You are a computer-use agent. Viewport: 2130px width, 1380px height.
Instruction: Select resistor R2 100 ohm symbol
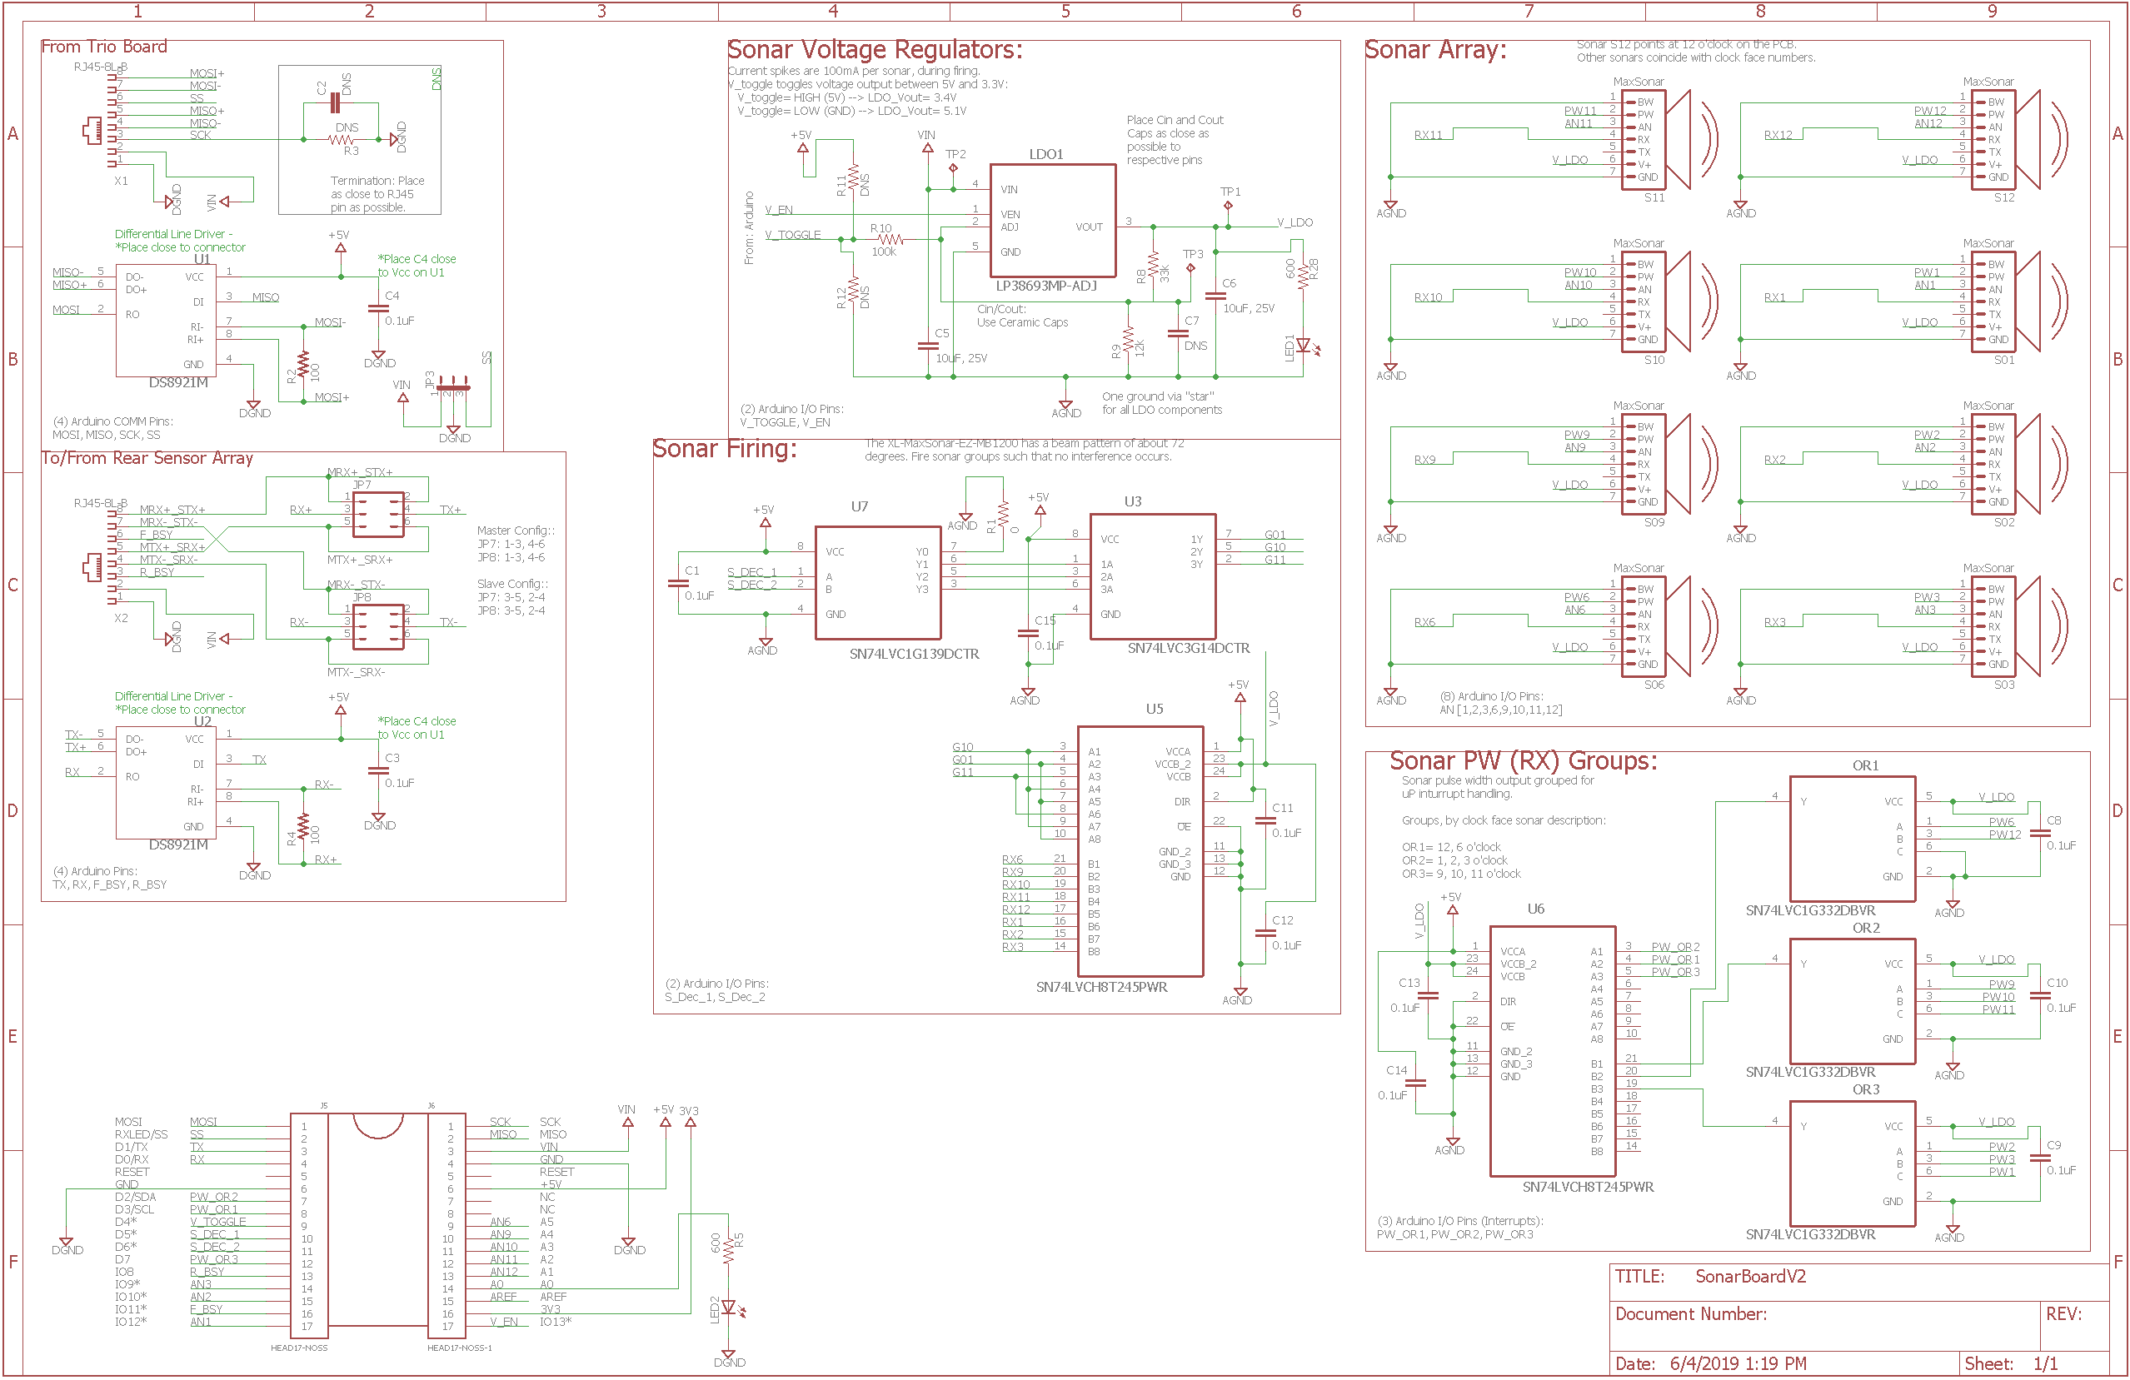point(303,365)
